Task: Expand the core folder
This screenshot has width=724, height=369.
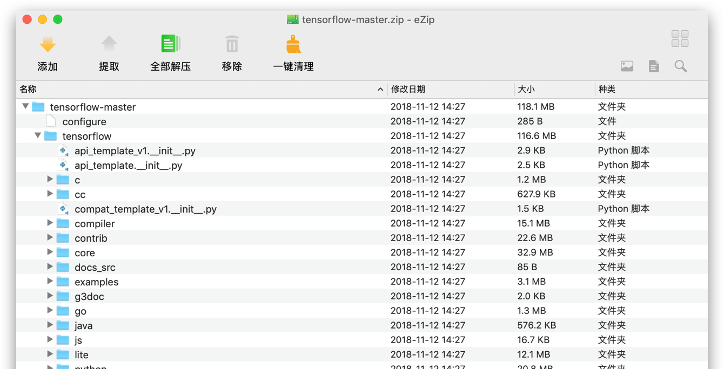Action: point(50,252)
